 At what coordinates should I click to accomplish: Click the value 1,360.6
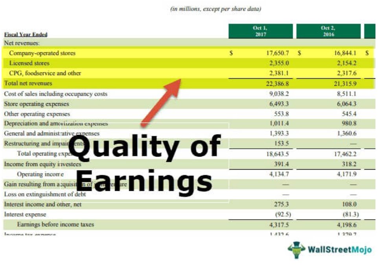point(347,133)
